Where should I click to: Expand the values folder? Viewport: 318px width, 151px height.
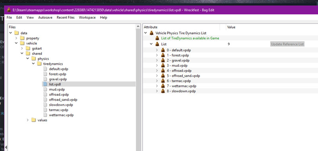click(x=27, y=120)
